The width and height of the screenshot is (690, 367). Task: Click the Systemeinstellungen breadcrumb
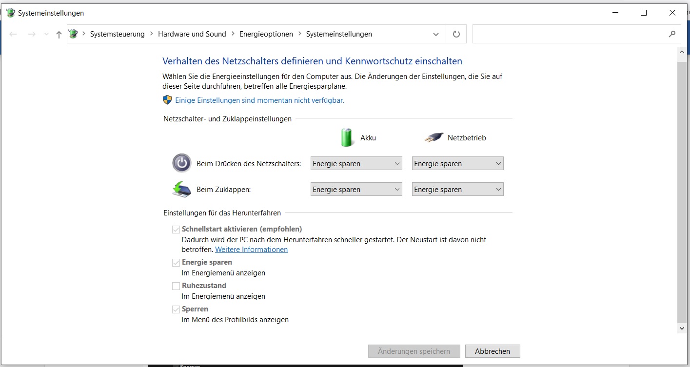339,34
